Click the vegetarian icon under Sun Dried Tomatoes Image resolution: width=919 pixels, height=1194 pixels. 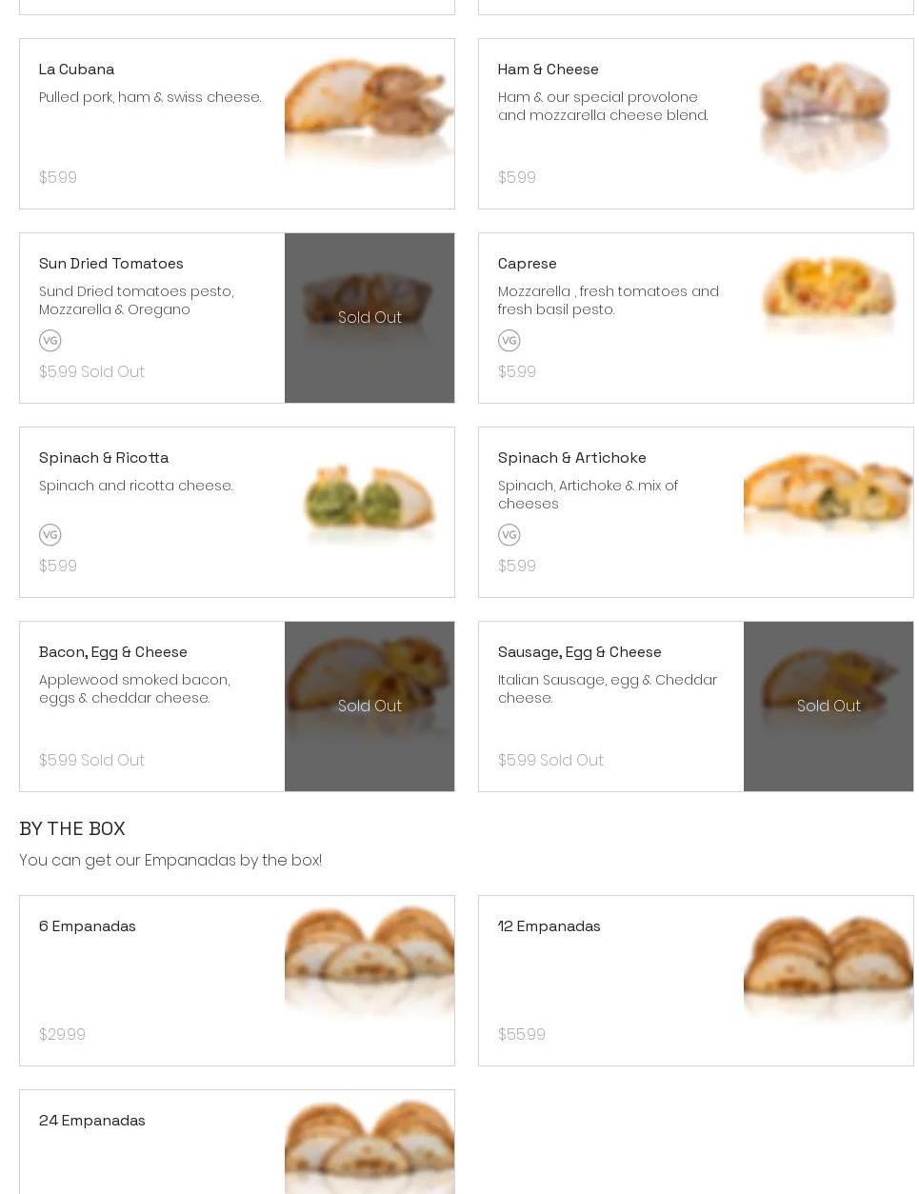click(x=50, y=341)
